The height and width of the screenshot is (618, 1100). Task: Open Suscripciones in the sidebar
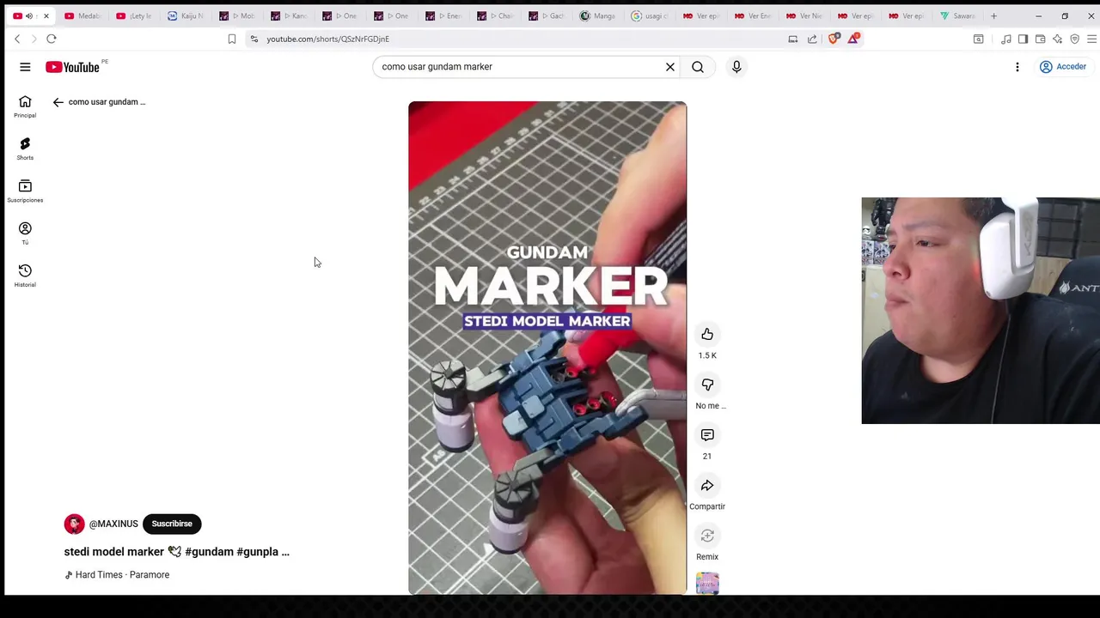tap(25, 191)
